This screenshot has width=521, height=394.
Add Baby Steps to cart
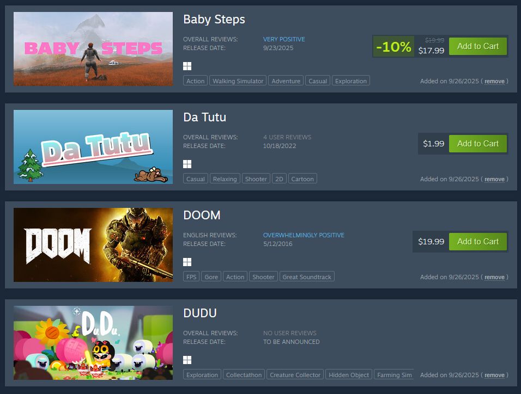pos(477,46)
